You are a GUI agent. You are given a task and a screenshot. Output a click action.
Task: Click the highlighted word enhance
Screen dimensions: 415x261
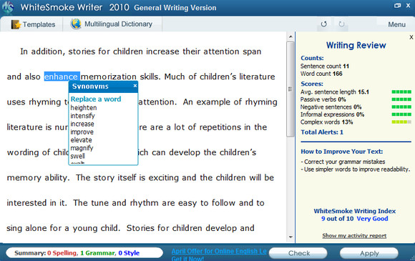62,77
